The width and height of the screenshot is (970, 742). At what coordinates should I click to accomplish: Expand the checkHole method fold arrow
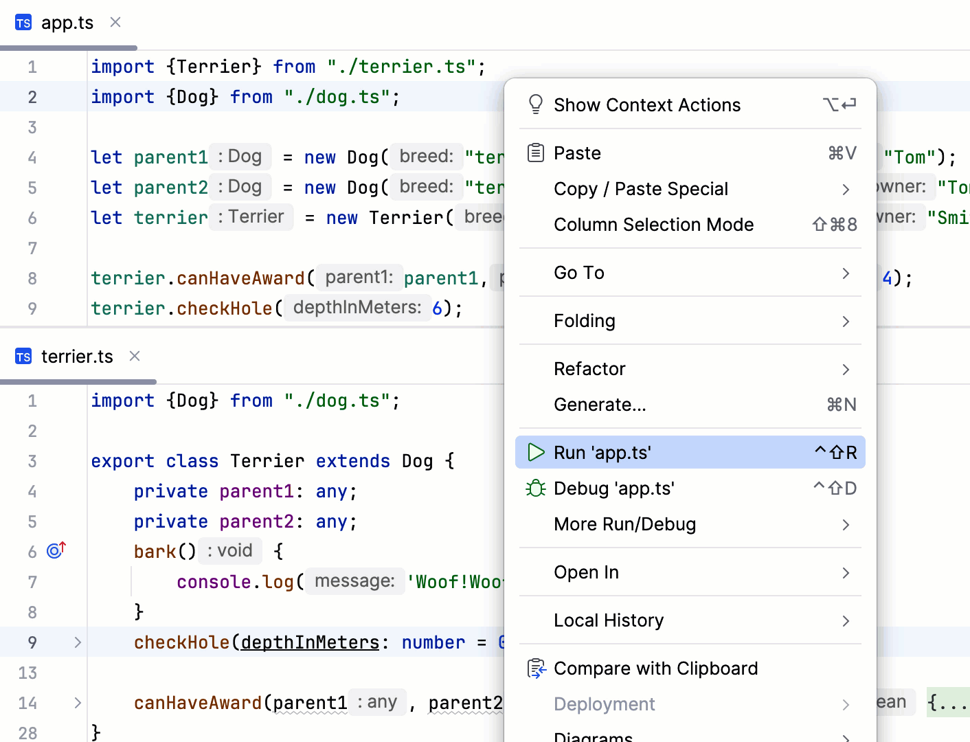77,642
